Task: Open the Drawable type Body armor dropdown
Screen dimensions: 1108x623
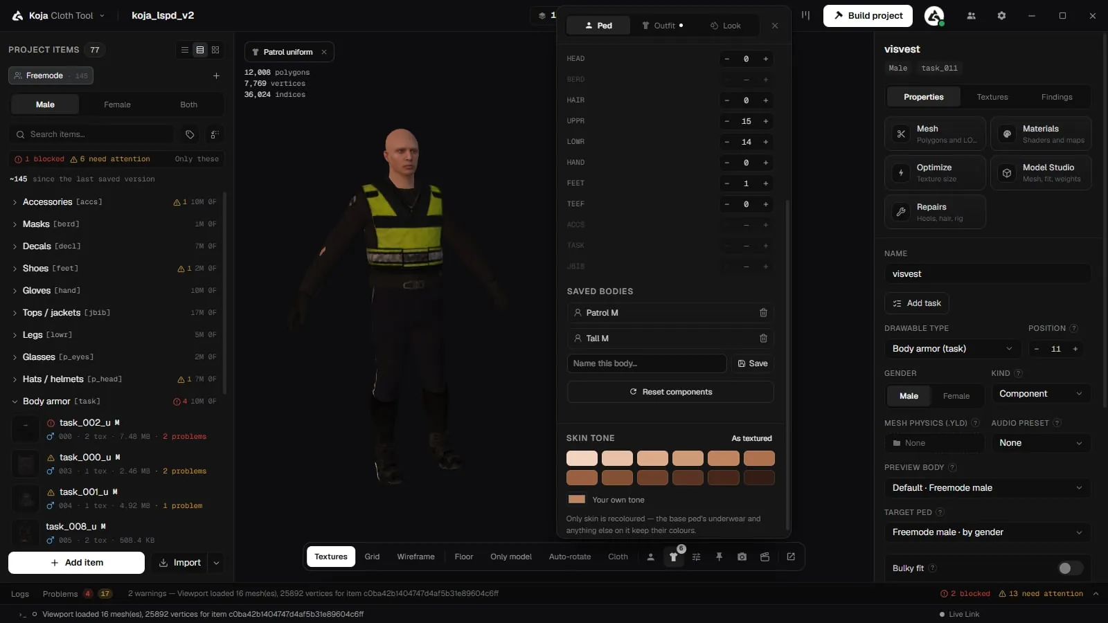Action: click(x=952, y=349)
